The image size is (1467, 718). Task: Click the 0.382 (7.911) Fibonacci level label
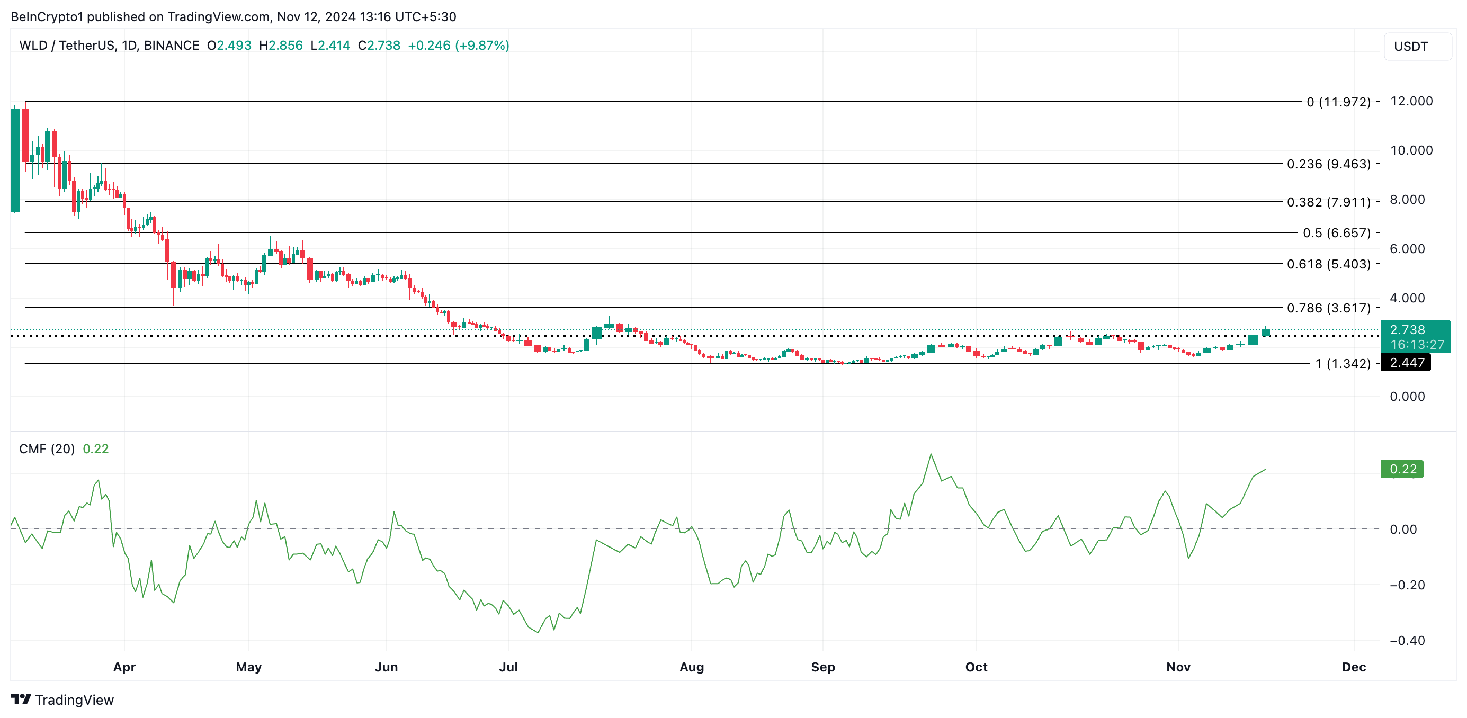pyautogui.click(x=1328, y=202)
